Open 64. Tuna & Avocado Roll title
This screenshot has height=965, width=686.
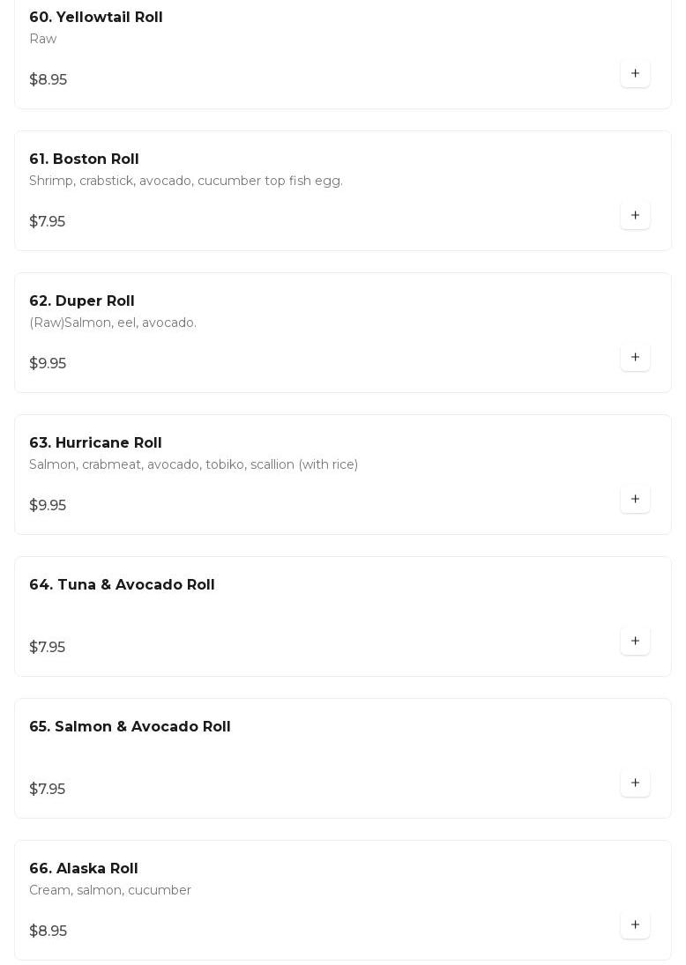click(x=122, y=585)
